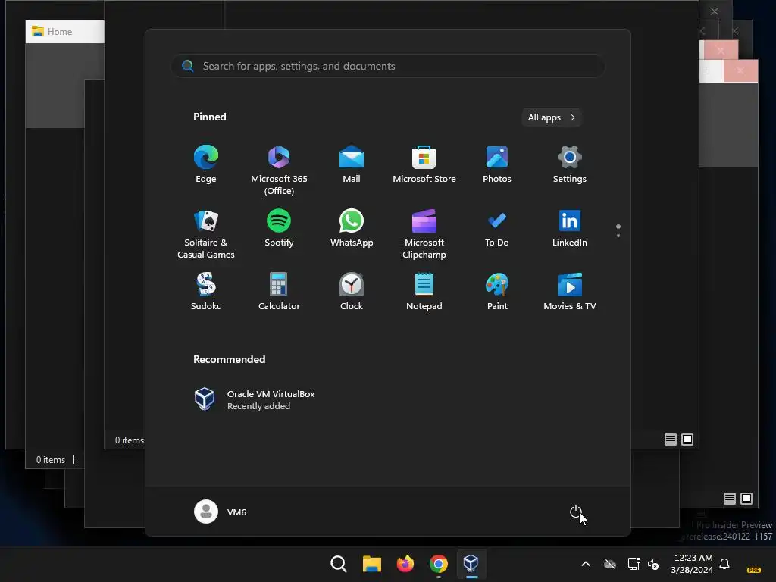Open Settings from pinned apps

570,164
